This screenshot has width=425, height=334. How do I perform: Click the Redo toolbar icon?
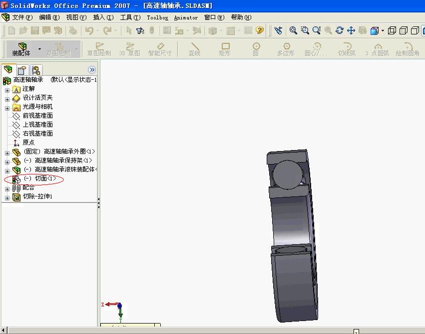pos(107,30)
